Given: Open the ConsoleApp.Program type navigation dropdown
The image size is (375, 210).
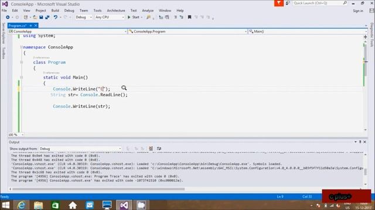Looking at the screenshot, I should coord(187,32).
